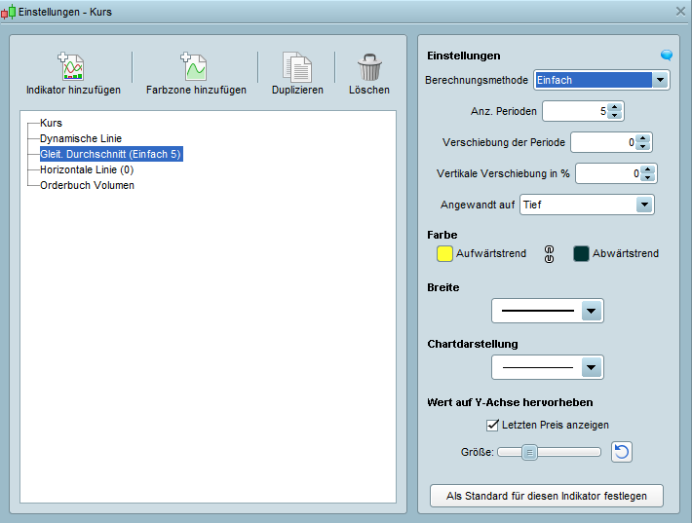Screen dimensions: 692x523
Task: Open the Chartdarstellung line style dropdown
Action: [x=592, y=367]
